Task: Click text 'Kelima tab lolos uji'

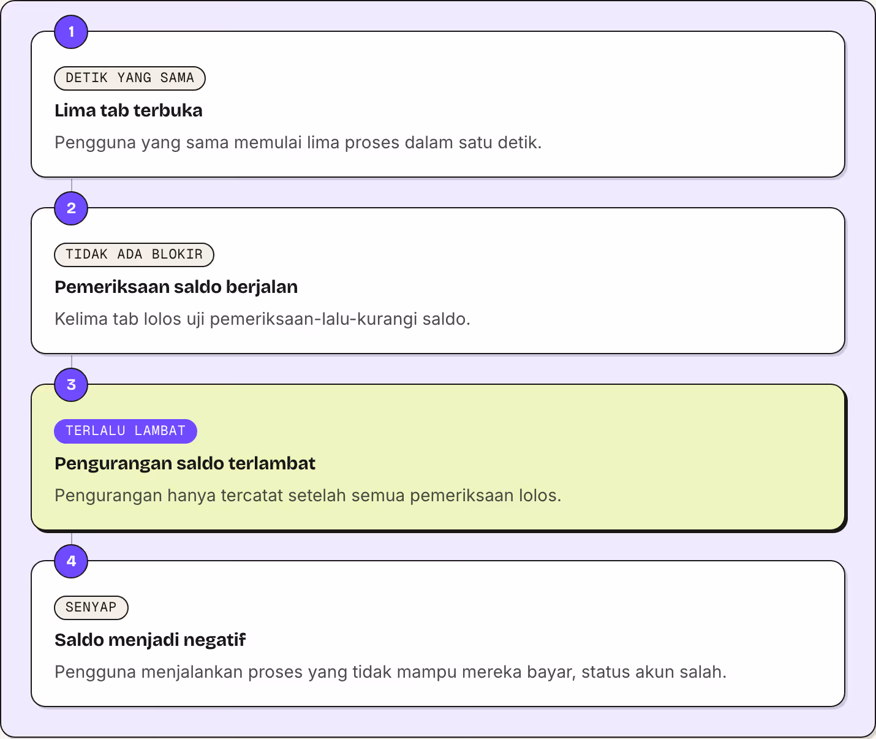Action: (x=263, y=319)
